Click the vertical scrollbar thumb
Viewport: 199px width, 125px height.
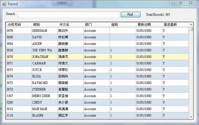coord(191,29)
